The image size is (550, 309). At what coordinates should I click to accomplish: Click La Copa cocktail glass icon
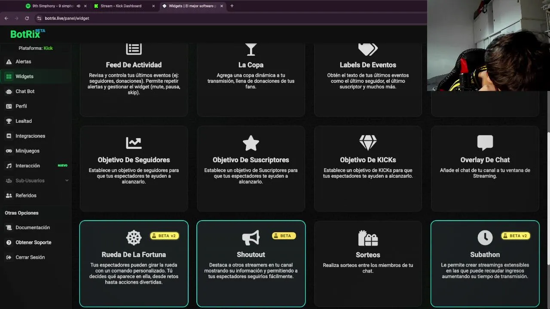pyautogui.click(x=251, y=49)
